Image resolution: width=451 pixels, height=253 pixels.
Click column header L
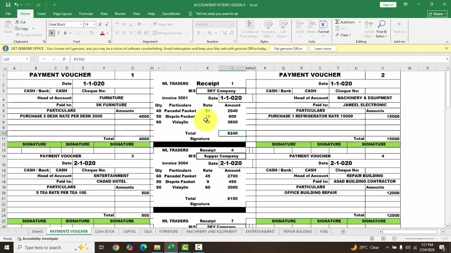[232, 68]
